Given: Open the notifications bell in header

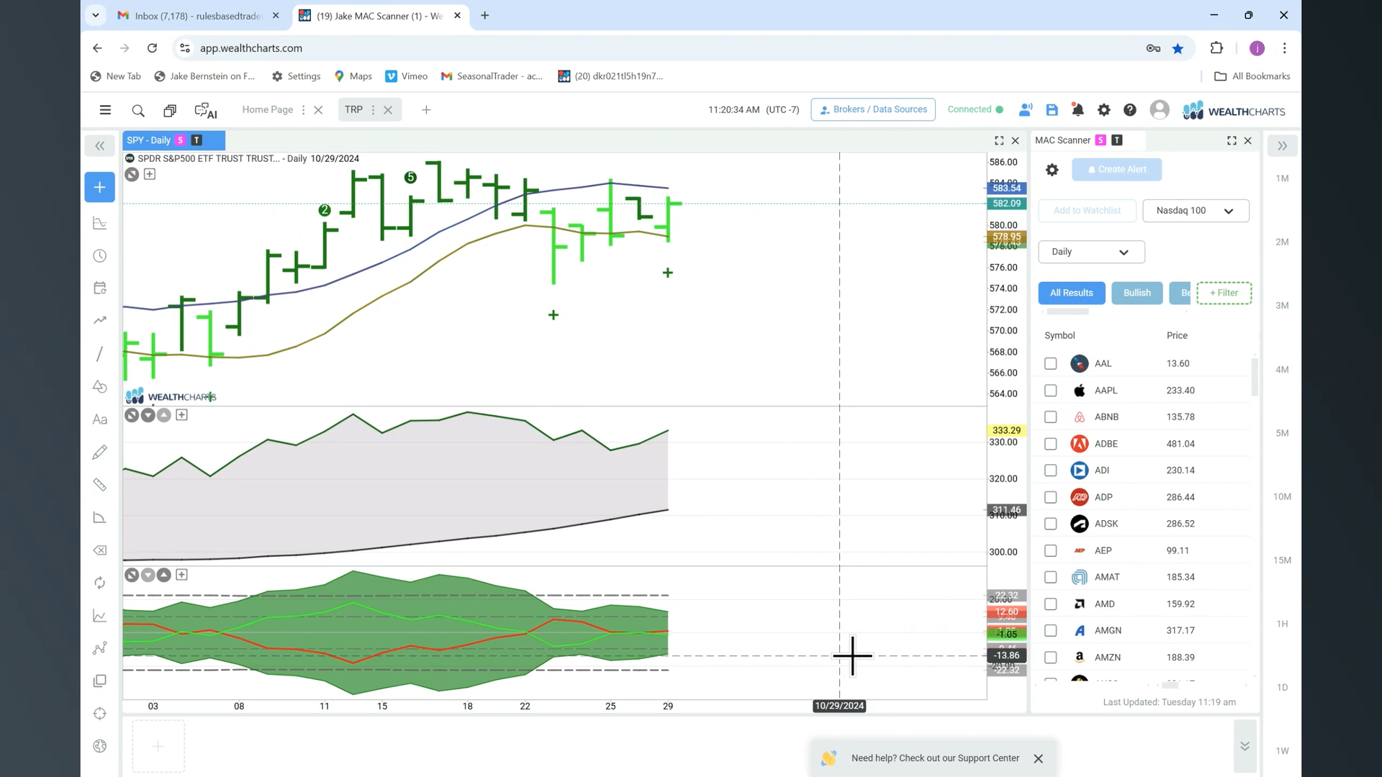Looking at the screenshot, I should pos(1078,110).
